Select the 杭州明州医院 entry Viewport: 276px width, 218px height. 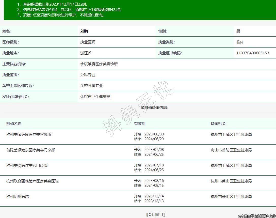coord(18,196)
